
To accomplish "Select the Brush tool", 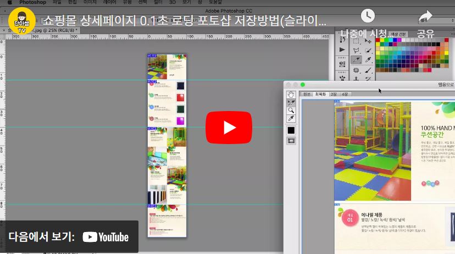I will pyautogui.click(x=368, y=70).
